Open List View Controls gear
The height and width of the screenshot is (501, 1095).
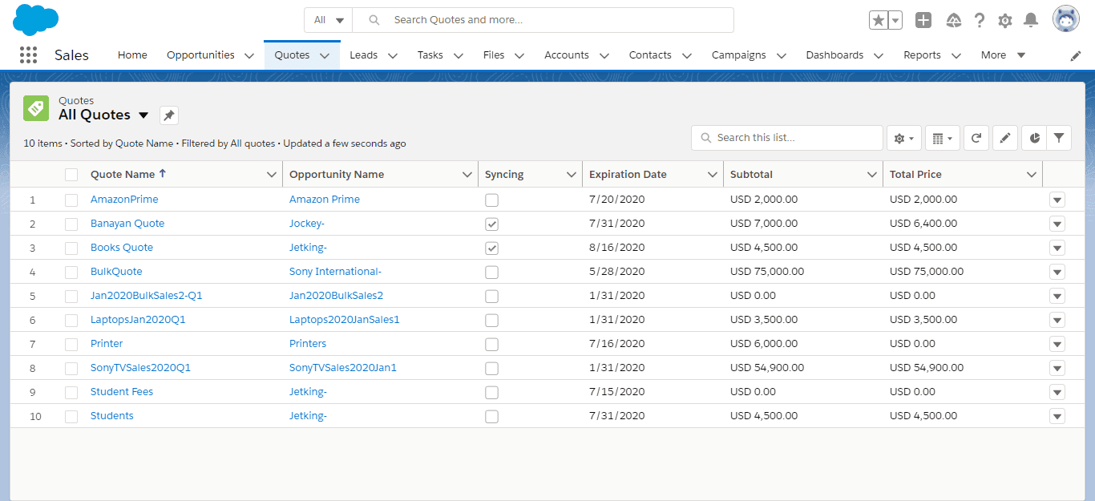pyautogui.click(x=904, y=138)
